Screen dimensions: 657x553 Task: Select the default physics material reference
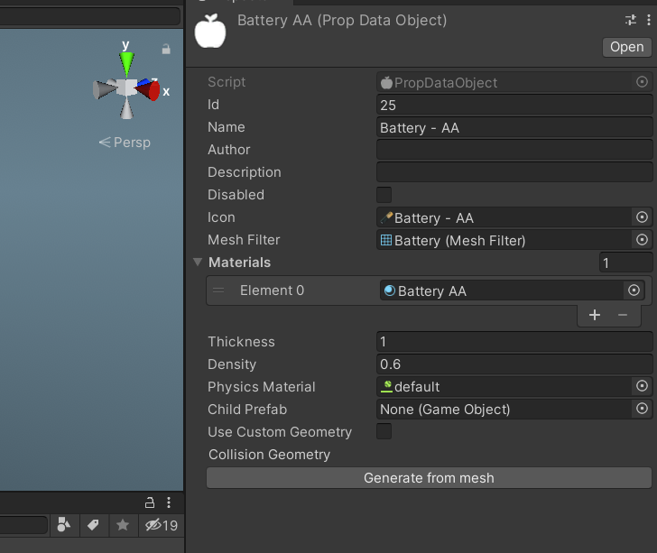click(x=504, y=387)
